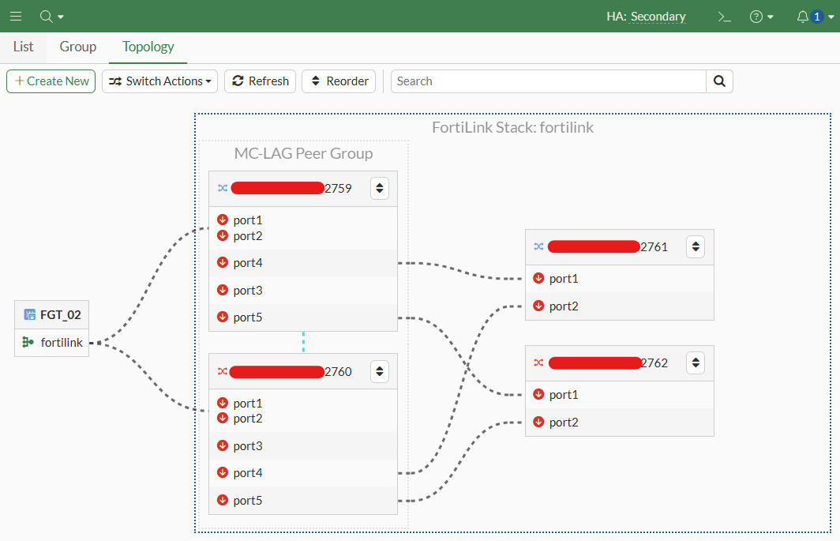Focus the Search input field

pos(549,81)
